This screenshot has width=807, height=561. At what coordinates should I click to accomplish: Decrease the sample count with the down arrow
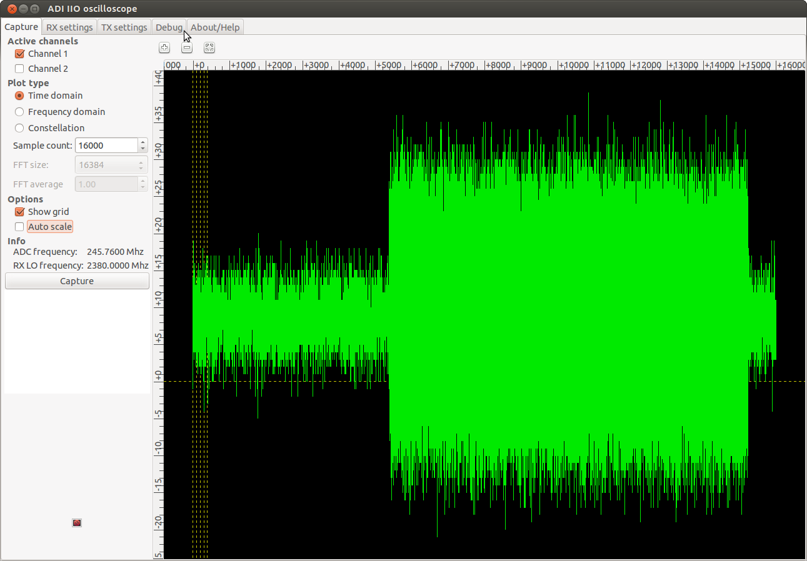click(x=143, y=149)
